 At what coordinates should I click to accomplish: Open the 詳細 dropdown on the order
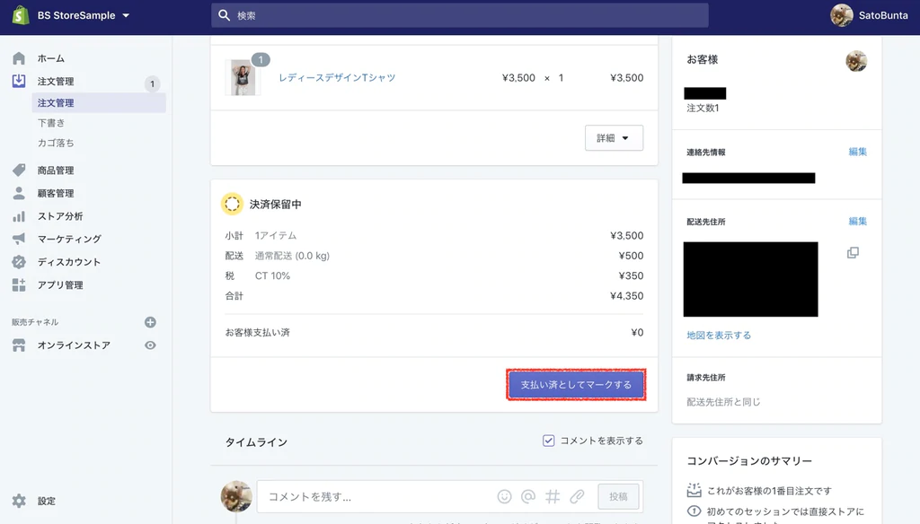click(614, 137)
